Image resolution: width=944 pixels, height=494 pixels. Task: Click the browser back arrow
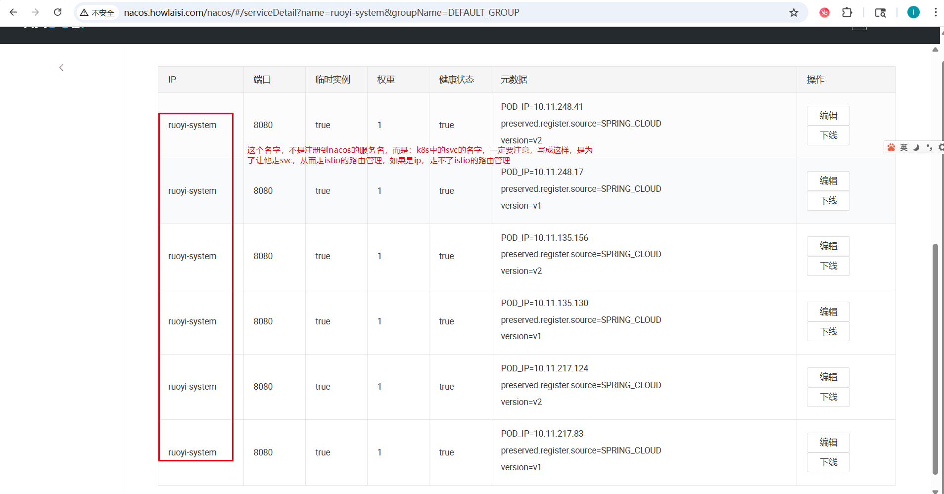point(13,12)
